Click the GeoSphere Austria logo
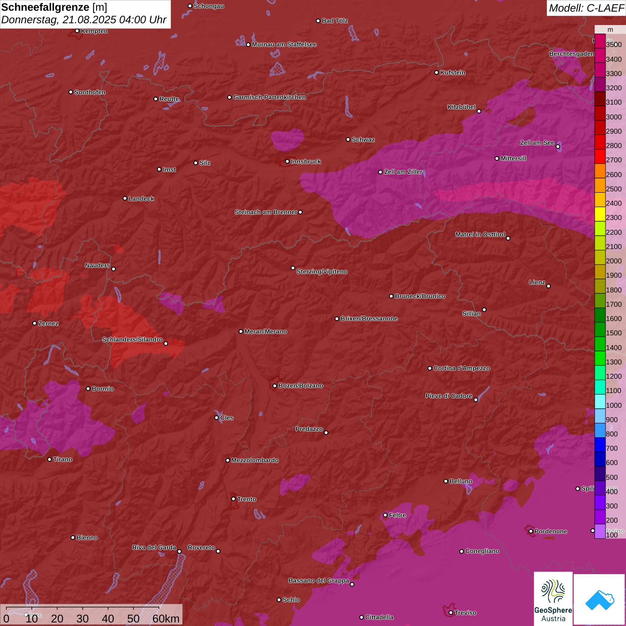This screenshot has width=626, height=626. click(x=553, y=599)
